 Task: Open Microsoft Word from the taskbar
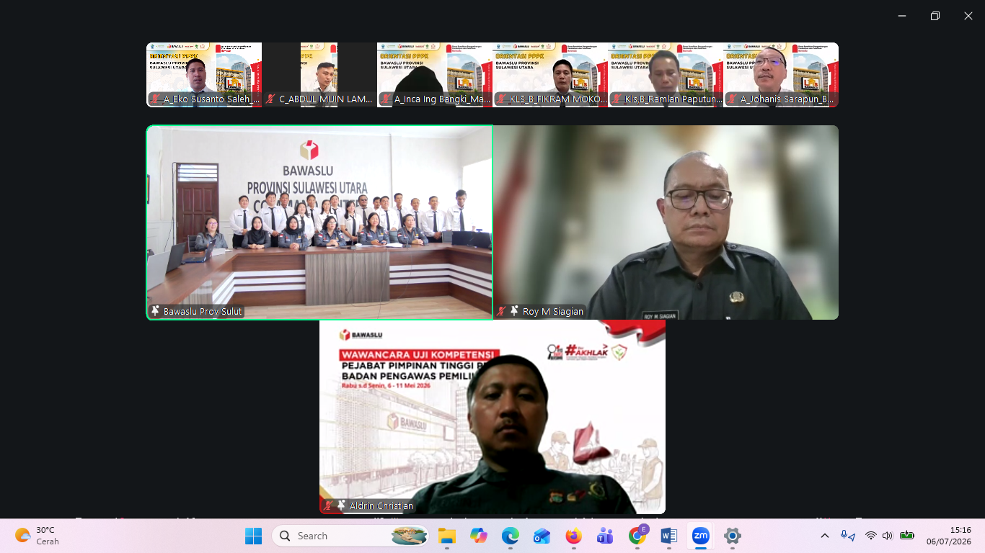click(668, 536)
